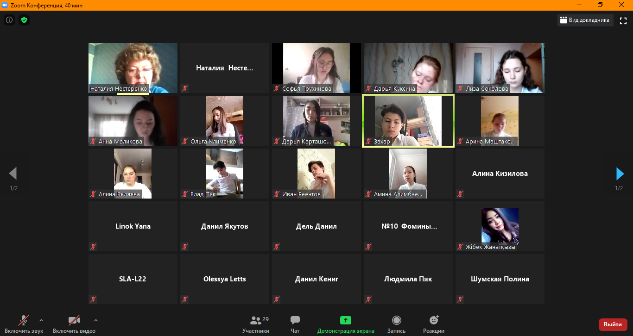
Task: Click muted mic icon on №10 Фомины tile
Action: click(x=369, y=247)
